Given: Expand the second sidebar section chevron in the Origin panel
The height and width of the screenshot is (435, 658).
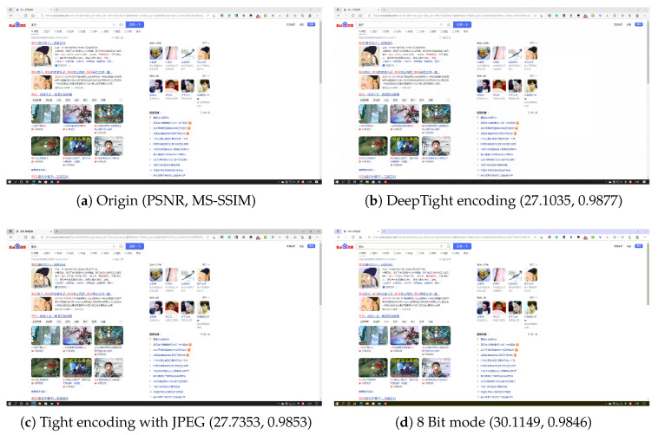Looking at the screenshot, I should [x=205, y=76].
